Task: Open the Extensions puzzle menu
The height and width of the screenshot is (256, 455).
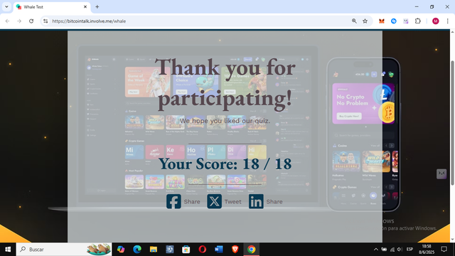Action: click(x=418, y=21)
